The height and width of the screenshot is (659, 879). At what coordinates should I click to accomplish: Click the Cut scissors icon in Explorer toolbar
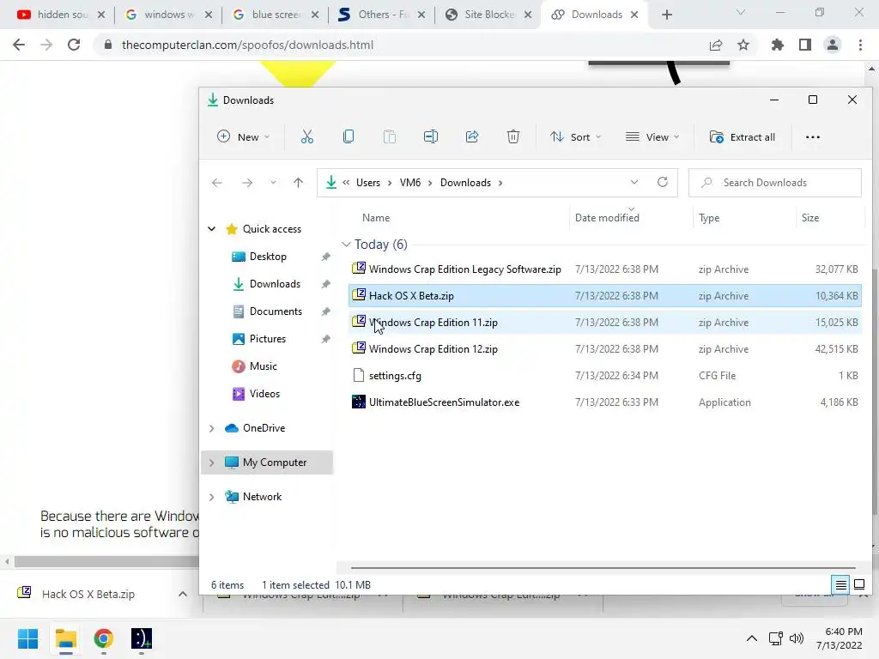coord(306,136)
